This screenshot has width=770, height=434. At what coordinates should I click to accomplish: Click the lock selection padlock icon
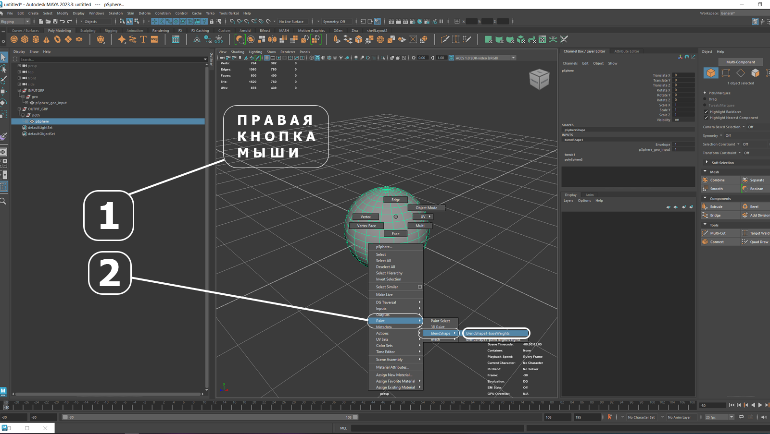coord(212,21)
